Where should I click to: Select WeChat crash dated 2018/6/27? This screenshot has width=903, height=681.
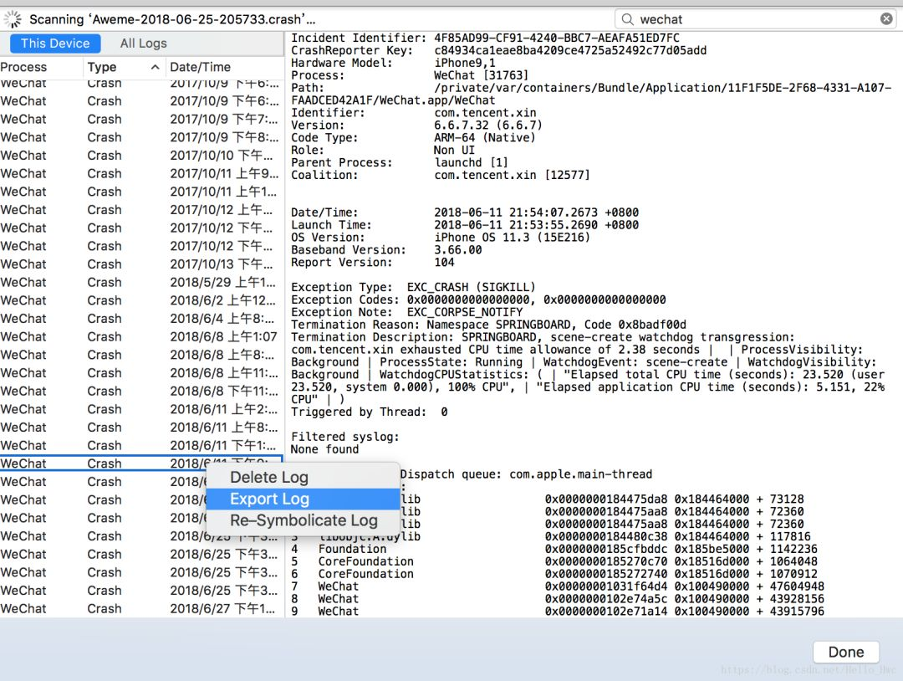[x=141, y=609]
